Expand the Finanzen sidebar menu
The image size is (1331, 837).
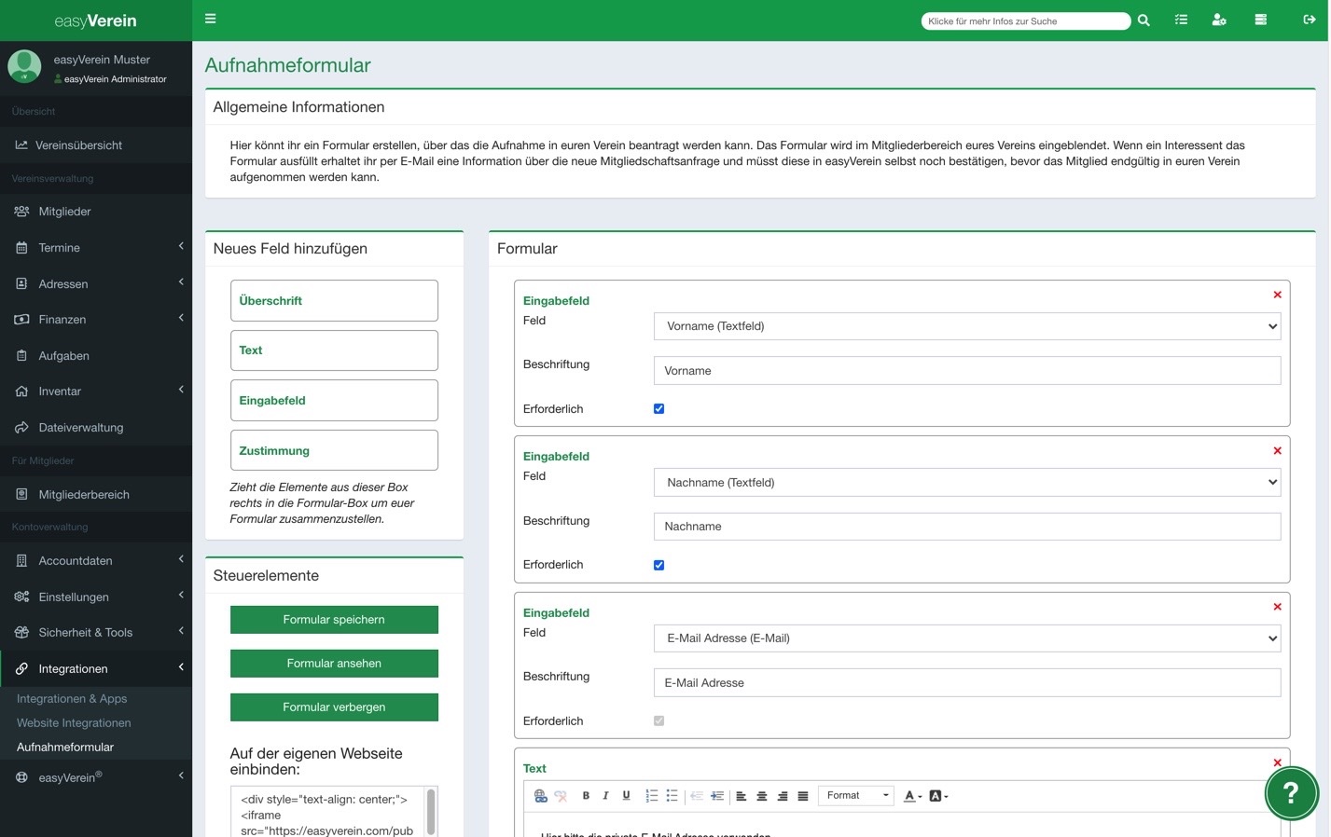pyautogui.click(x=62, y=320)
